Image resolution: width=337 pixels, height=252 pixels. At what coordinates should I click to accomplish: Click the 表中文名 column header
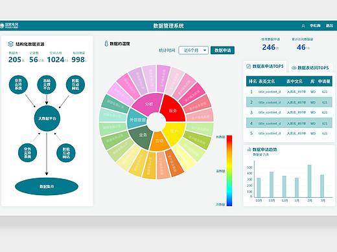294,81
